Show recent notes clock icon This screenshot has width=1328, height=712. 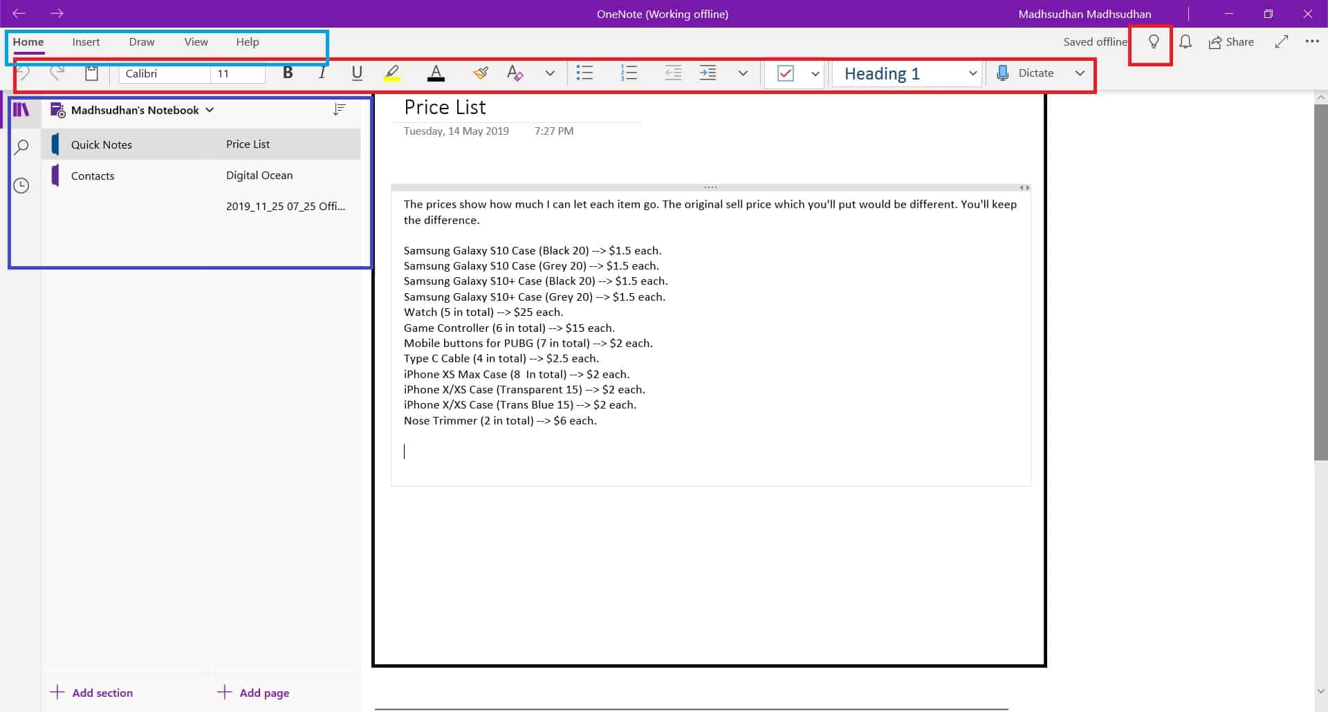pos(21,185)
